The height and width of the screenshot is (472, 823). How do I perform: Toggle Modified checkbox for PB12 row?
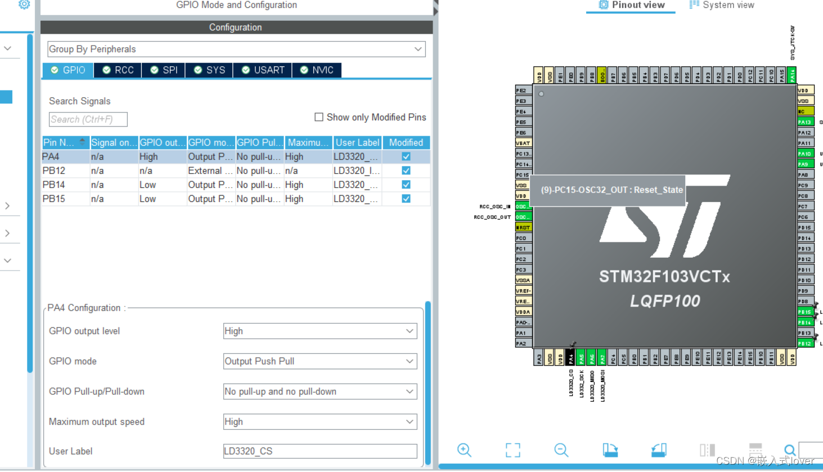[x=406, y=170]
